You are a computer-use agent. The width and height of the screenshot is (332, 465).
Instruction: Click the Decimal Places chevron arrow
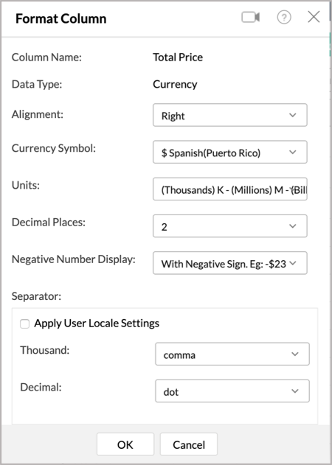[293, 226]
